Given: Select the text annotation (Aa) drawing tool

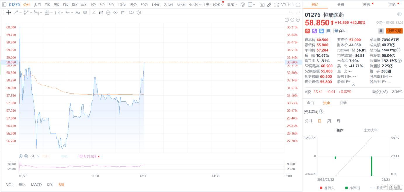Looking at the screenshot, I should pos(78,13).
